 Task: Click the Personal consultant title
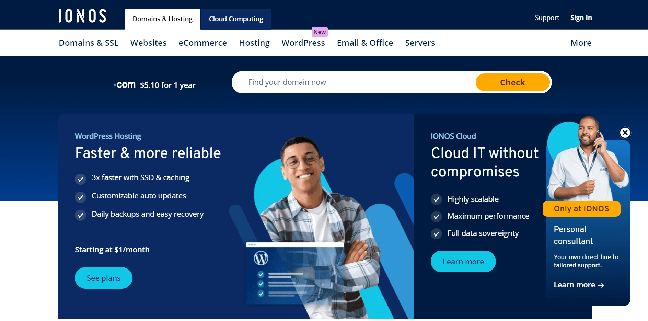[x=574, y=235]
